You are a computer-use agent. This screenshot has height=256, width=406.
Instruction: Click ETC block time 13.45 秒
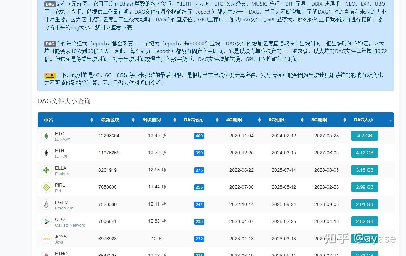157,136
